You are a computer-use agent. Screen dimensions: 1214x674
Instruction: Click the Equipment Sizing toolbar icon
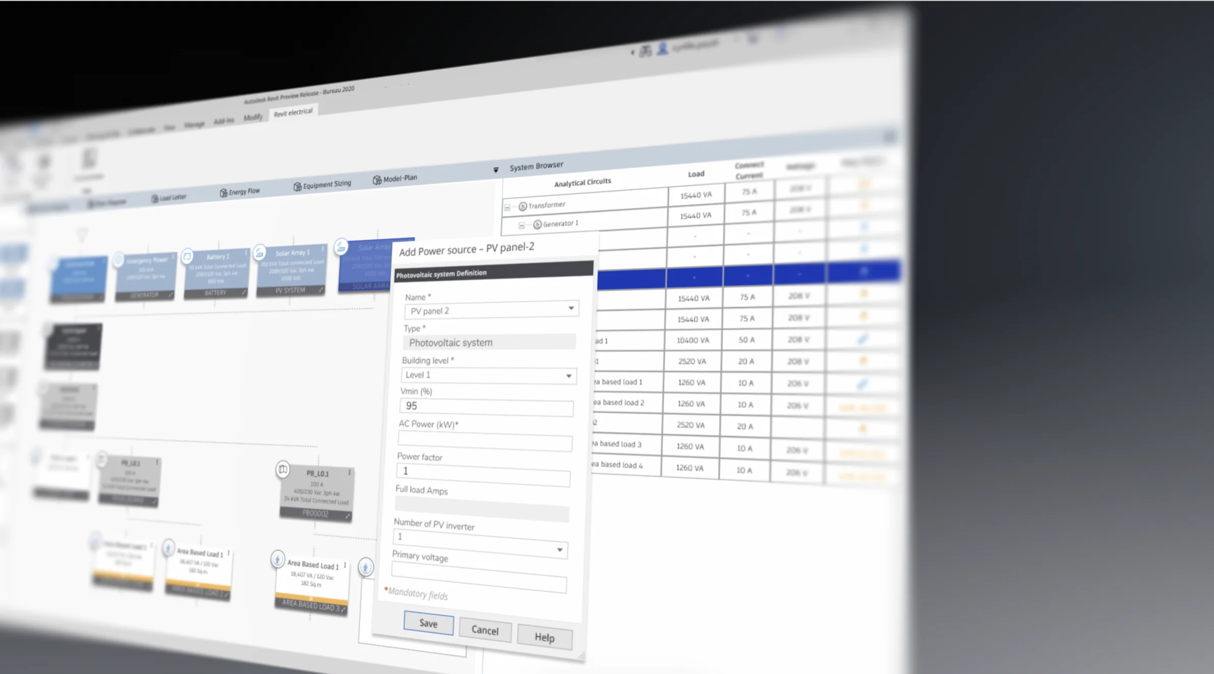pyautogui.click(x=297, y=186)
